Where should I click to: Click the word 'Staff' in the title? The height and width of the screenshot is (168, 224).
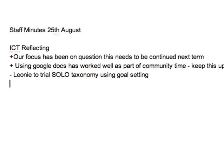(x=16, y=30)
